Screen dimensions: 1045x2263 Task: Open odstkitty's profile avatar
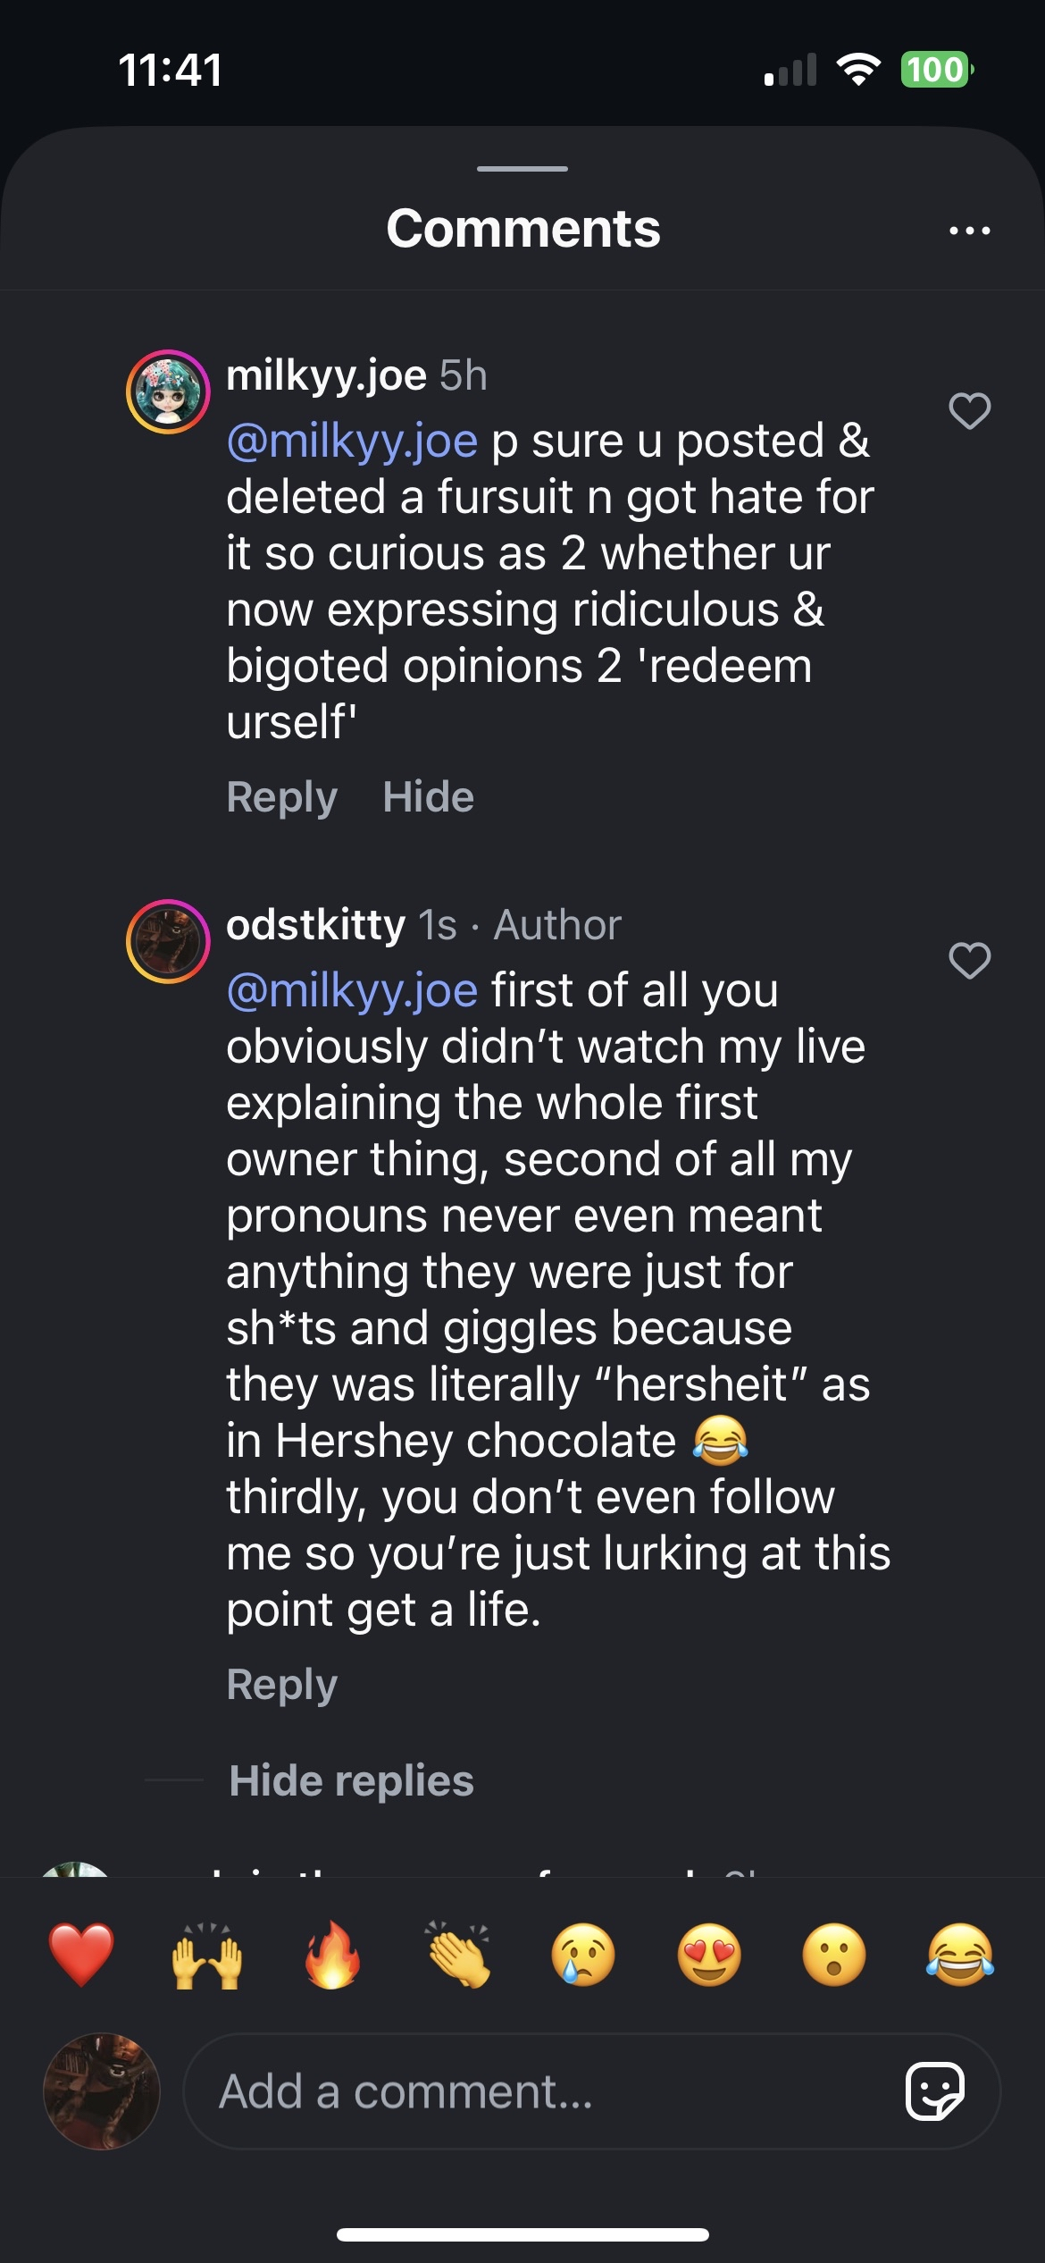click(168, 942)
